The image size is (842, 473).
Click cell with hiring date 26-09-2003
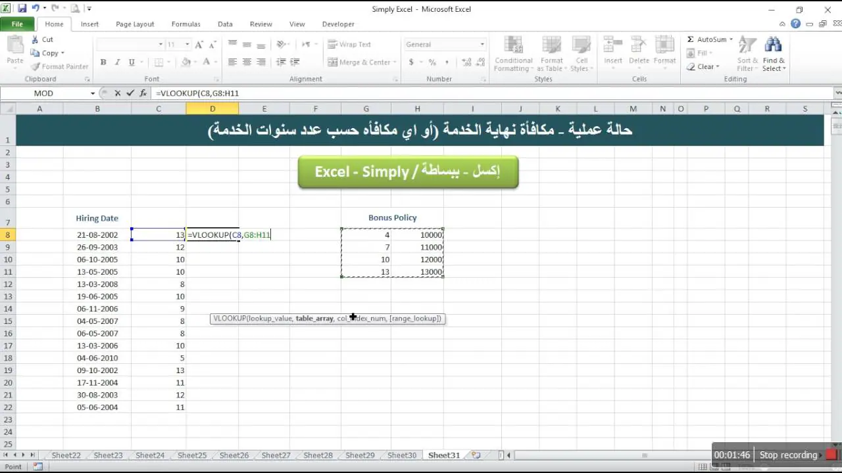[x=97, y=247]
